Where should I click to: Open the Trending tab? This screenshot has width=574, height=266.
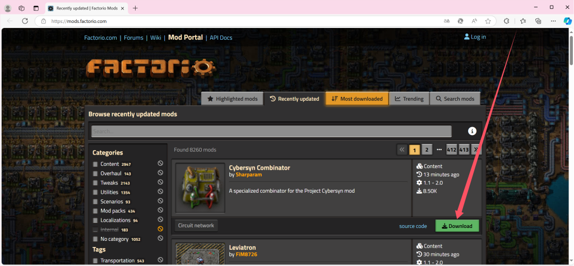pyautogui.click(x=409, y=99)
